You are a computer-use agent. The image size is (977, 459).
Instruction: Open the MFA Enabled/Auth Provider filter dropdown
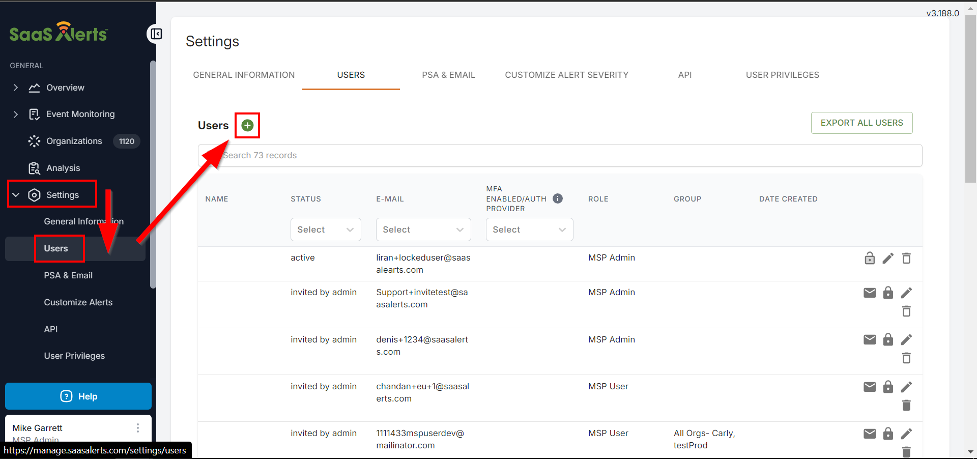(x=529, y=230)
